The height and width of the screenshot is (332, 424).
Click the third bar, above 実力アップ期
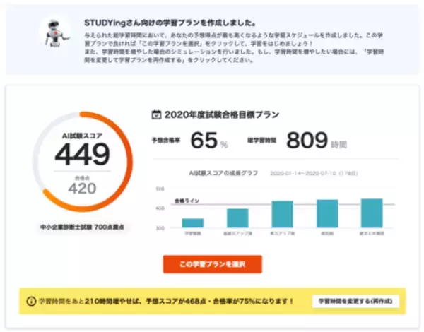[x=282, y=214]
